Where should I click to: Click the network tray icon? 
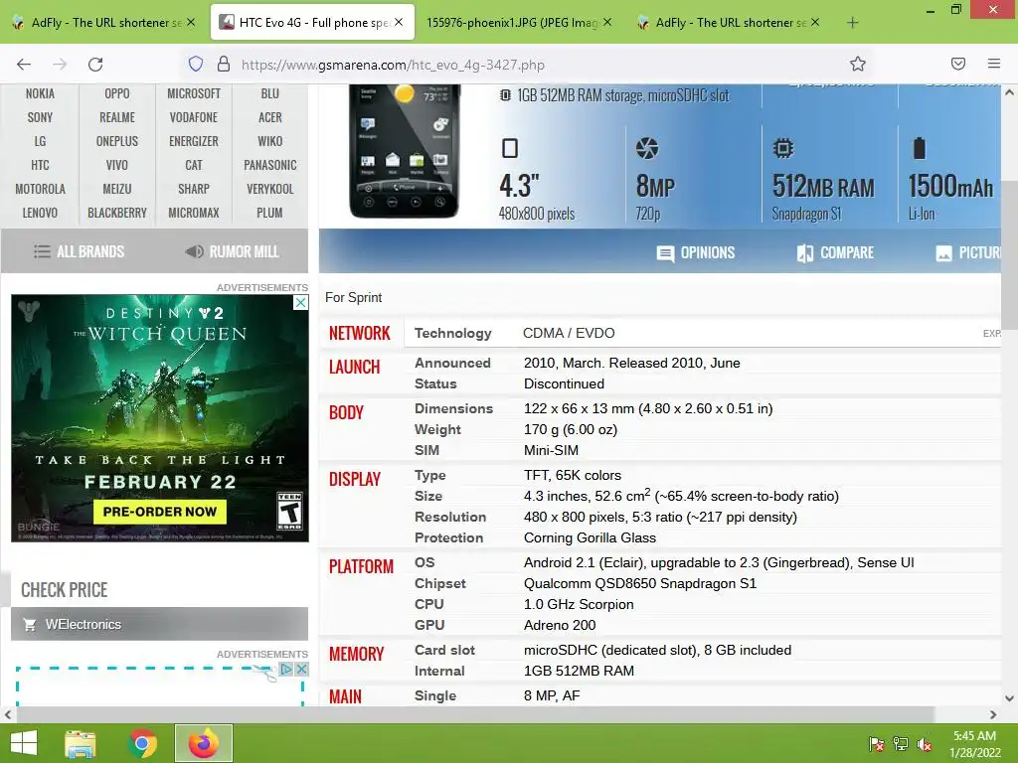point(901,744)
